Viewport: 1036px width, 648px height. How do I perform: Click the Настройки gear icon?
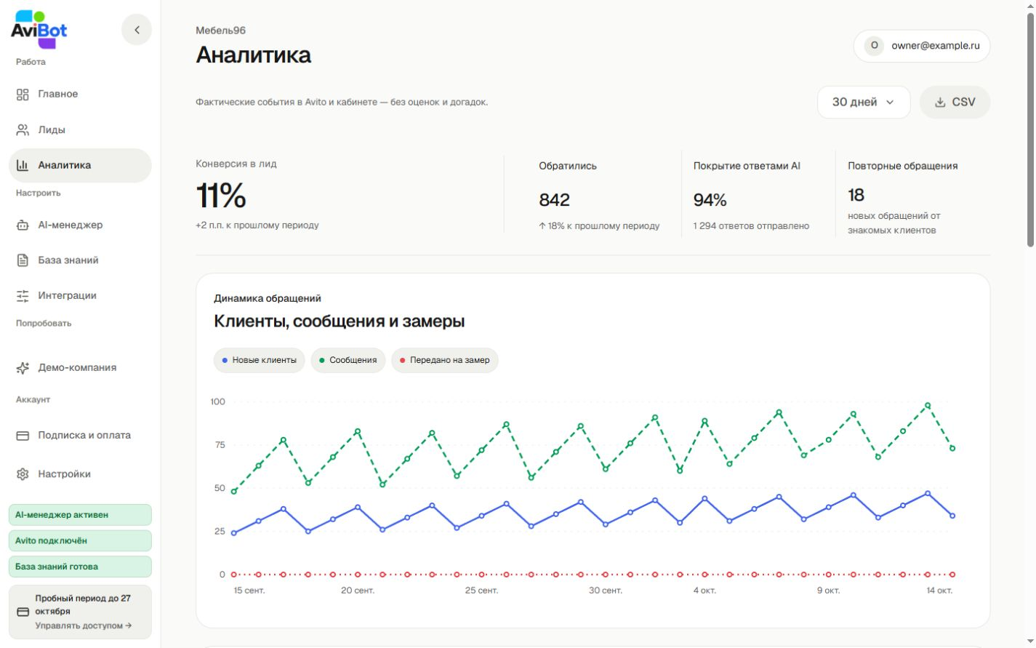coord(23,473)
